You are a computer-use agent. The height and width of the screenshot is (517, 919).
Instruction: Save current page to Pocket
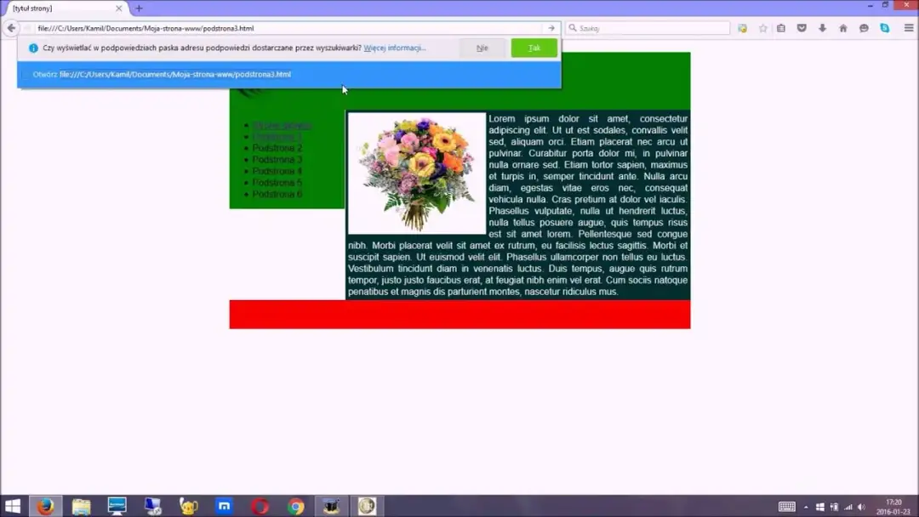point(802,28)
